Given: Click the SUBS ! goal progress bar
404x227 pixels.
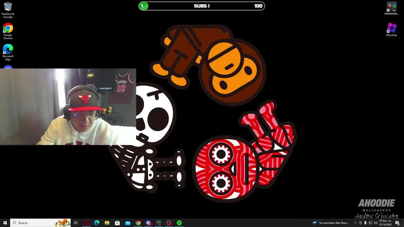Looking at the screenshot, I should click(x=202, y=6).
